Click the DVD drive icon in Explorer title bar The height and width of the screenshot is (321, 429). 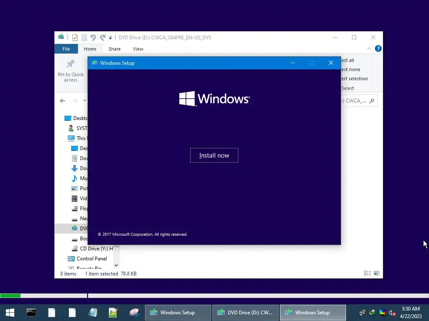[61, 37]
